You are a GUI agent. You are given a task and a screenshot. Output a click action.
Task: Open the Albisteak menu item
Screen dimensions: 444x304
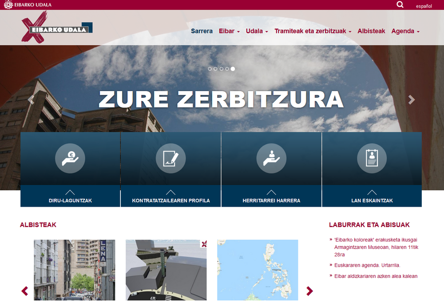(x=371, y=31)
